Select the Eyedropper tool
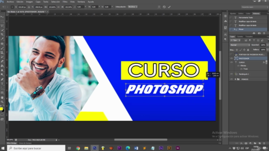 coord(2,39)
